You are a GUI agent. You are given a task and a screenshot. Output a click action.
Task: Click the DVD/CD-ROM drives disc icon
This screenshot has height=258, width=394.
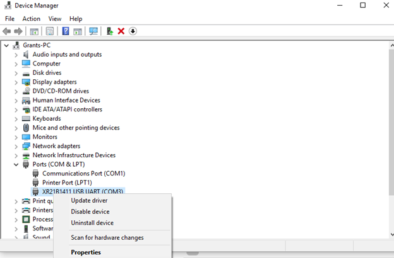[x=26, y=91]
